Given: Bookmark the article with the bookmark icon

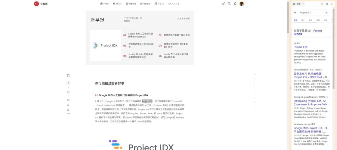Looking at the screenshot, I should click(68, 105).
